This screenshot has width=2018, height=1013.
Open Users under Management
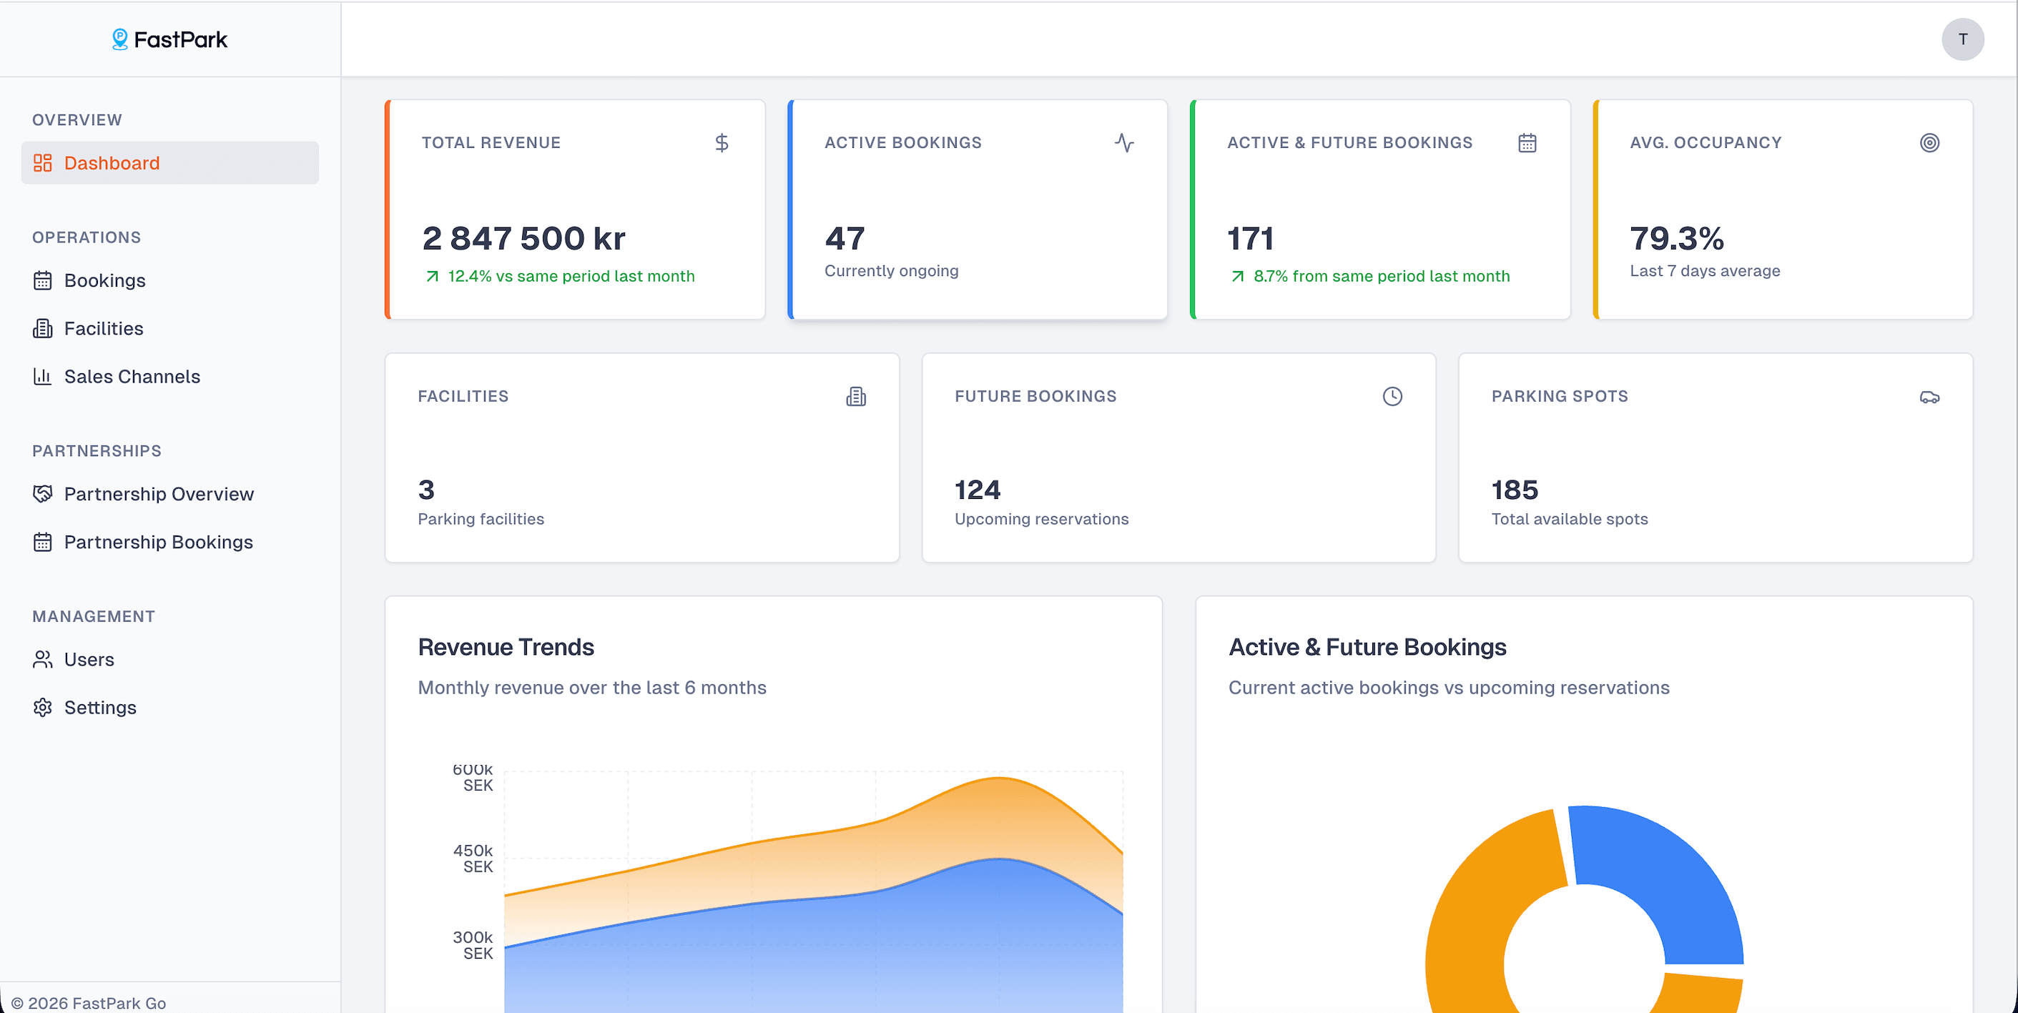(x=89, y=659)
